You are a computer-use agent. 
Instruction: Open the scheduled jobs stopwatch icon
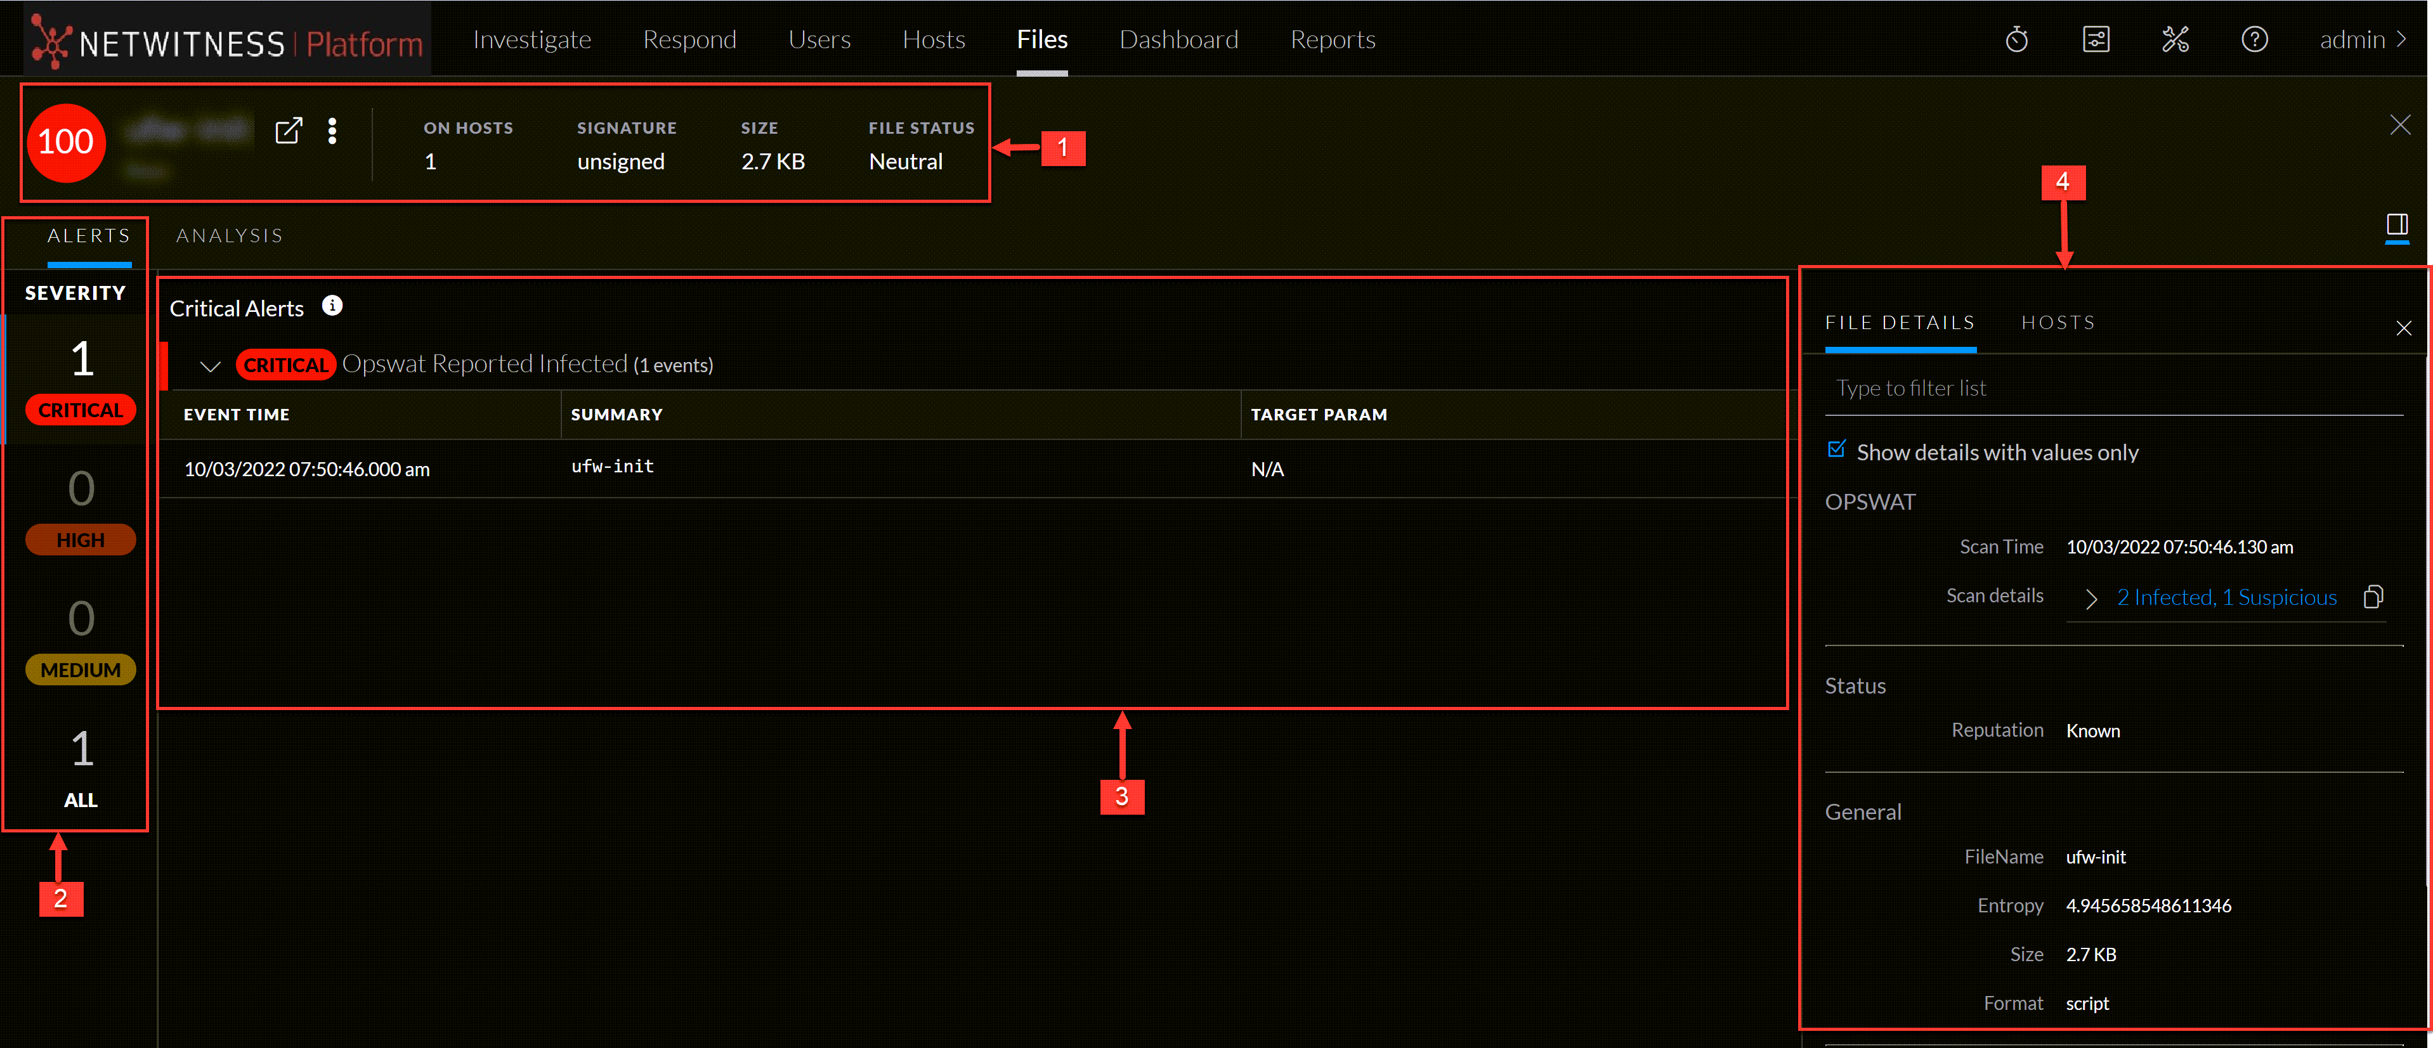pyautogui.click(x=2016, y=39)
